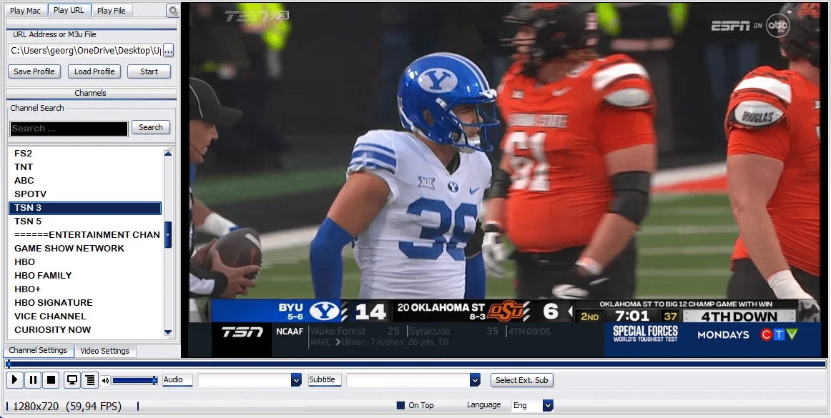This screenshot has height=418, width=831.
Task: Start playback with the play icon
Action: coord(15,379)
